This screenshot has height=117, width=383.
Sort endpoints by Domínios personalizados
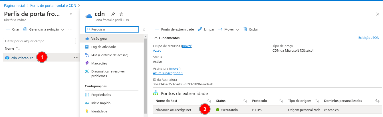[x=377, y=101]
